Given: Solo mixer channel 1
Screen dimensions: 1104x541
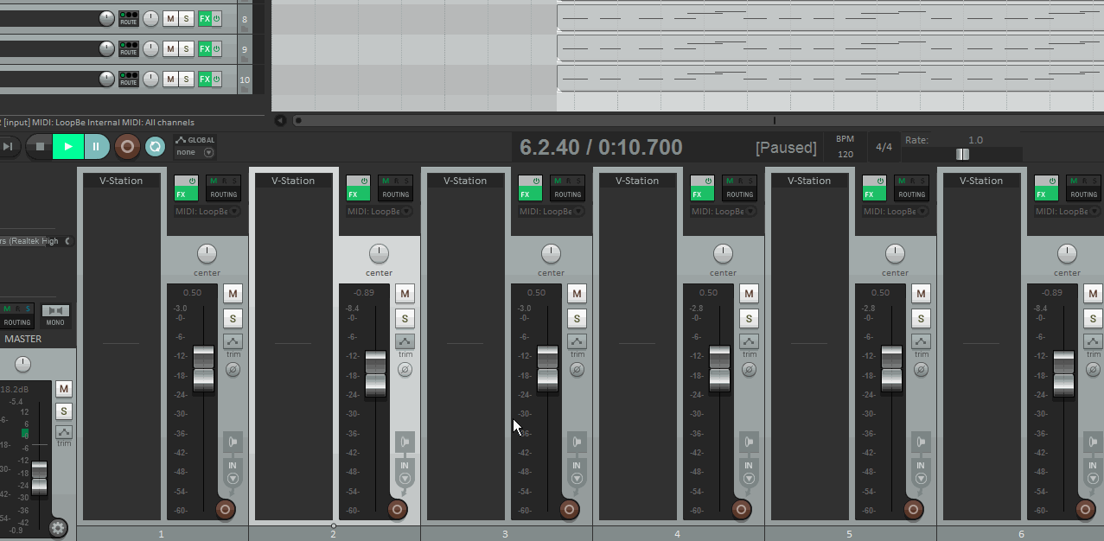Looking at the screenshot, I should click(233, 318).
